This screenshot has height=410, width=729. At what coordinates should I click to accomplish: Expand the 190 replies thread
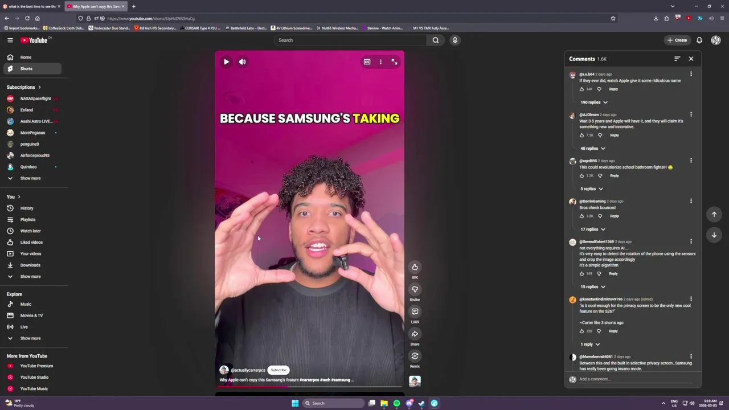[x=594, y=102]
